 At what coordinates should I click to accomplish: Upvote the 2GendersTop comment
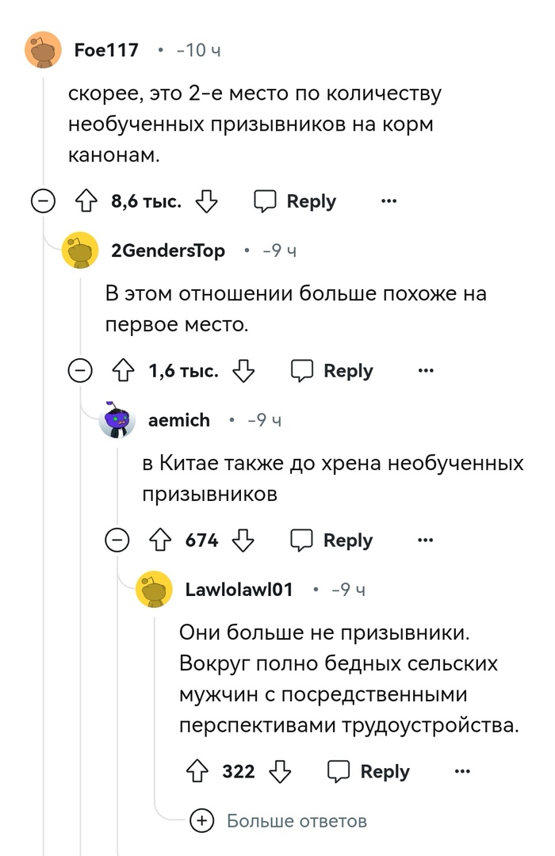coord(123,371)
